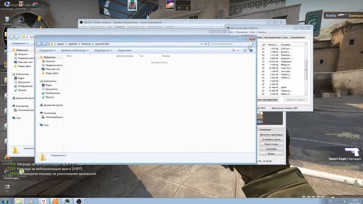Open Недавние места in the front Explorer sidebar
363x204 pixels.
[54, 65]
